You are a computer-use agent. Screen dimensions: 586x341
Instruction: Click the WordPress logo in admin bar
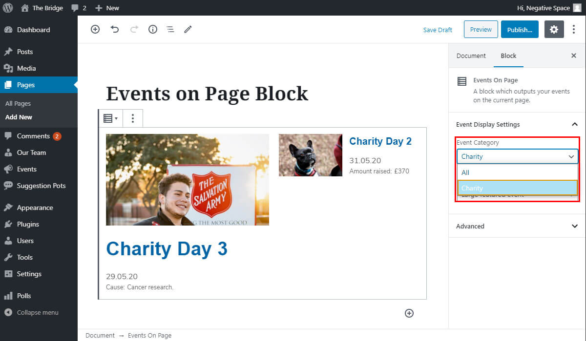click(x=8, y=8)
